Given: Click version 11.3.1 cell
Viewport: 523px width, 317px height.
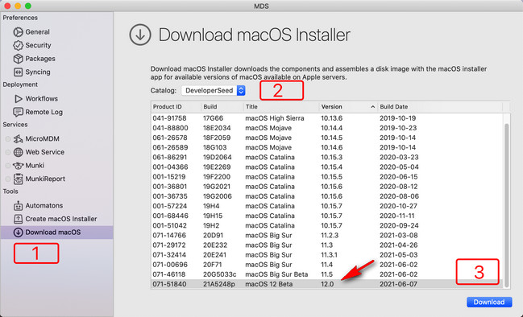Looking at the screenshot, I should 329,255.
